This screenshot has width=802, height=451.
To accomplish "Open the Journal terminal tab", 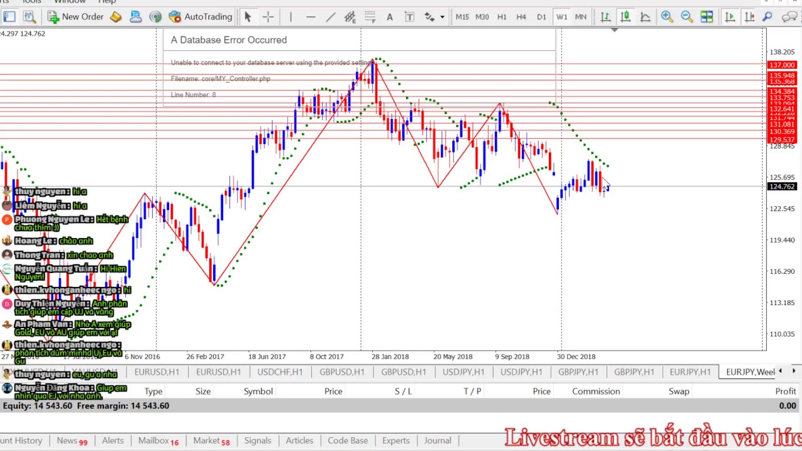I will 437,440.
